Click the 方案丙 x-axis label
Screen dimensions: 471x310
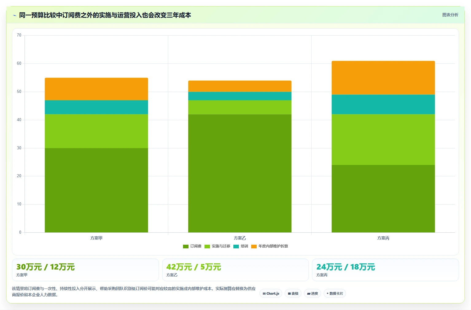(x=383, y=238)
